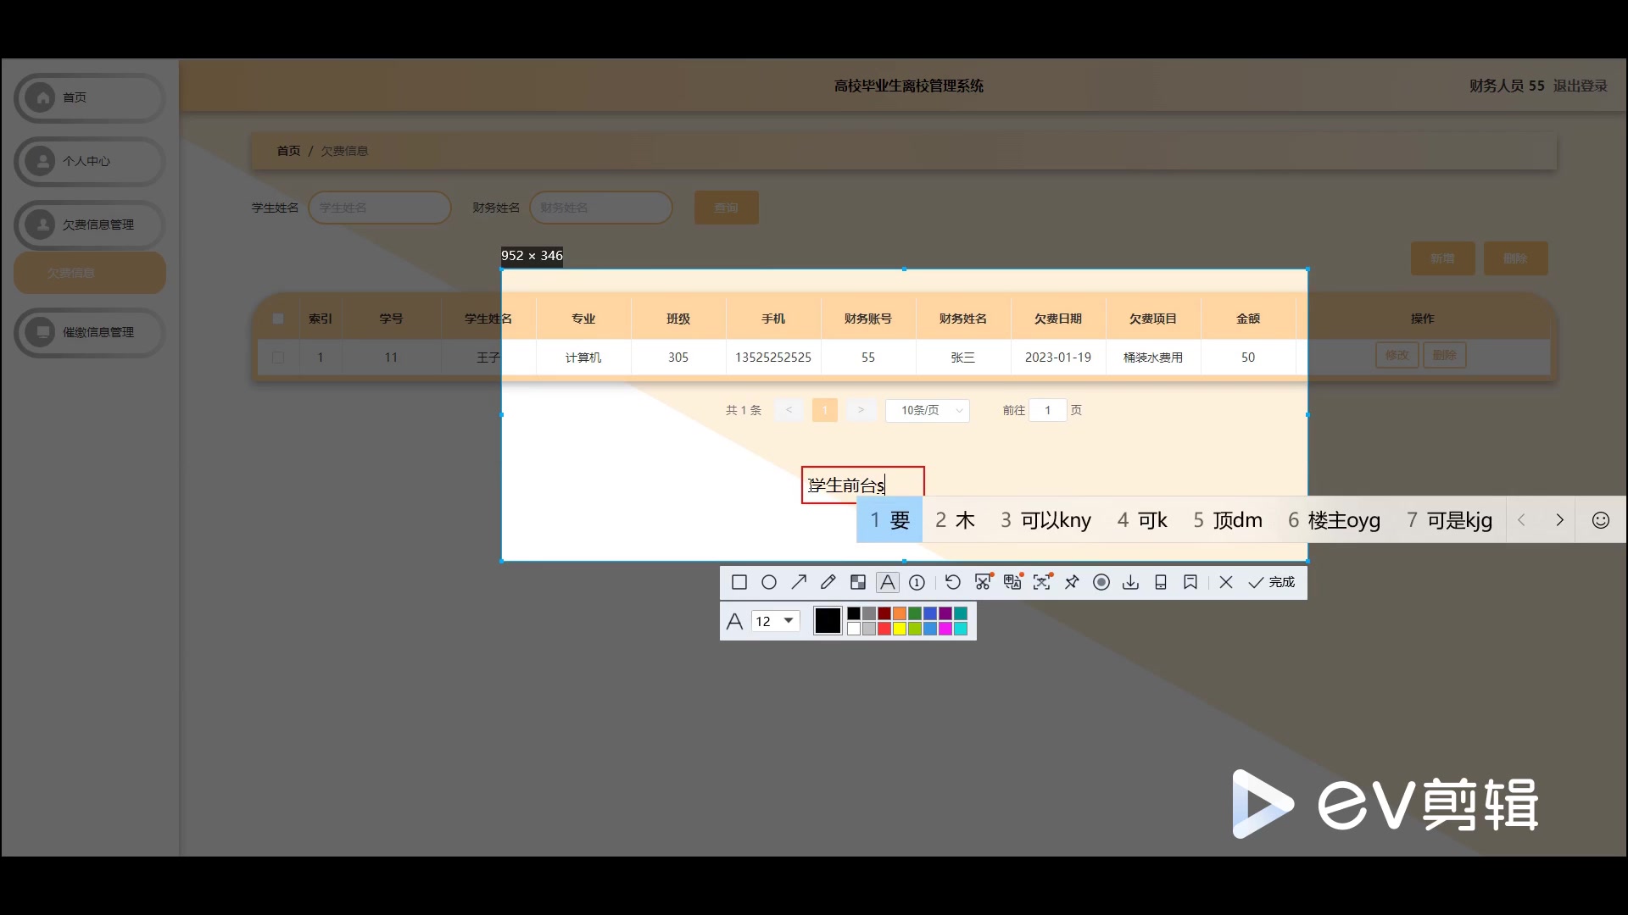Send the screenshot to phone

[x=1161, y=582]
